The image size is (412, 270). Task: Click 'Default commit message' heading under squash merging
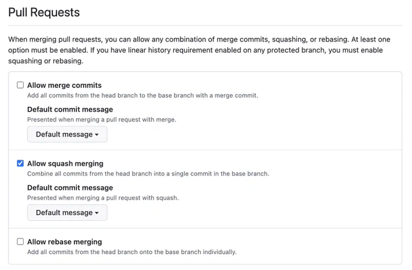point(70,187)
